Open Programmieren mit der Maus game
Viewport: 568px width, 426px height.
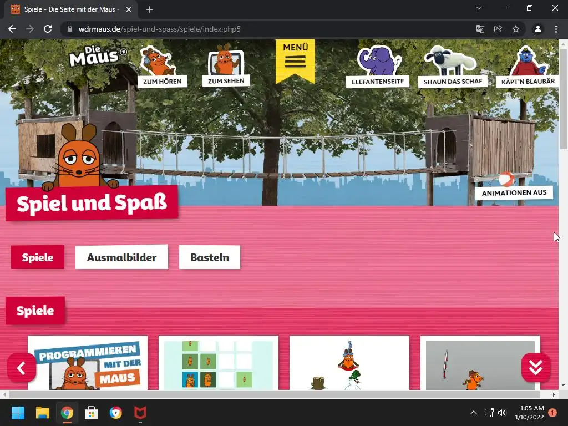tap(88, 363)
